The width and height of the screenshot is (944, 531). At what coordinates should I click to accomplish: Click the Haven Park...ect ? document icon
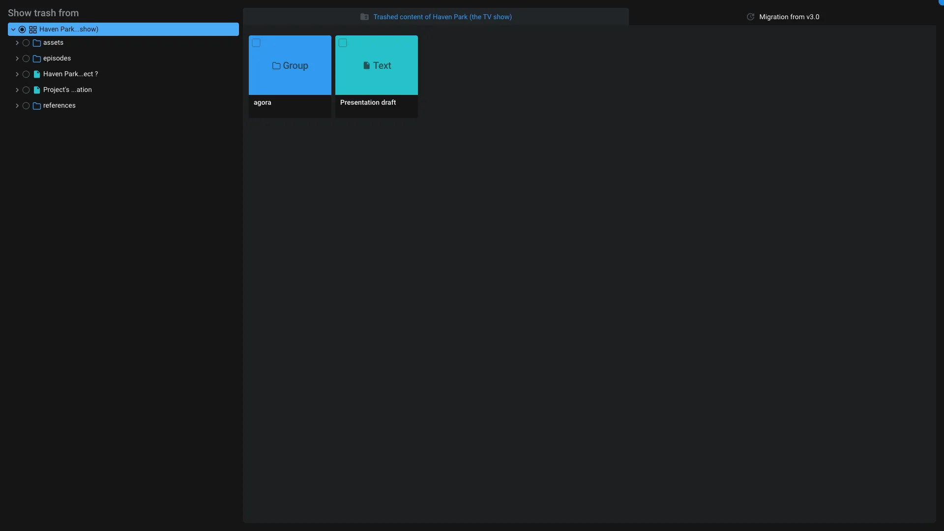pos(37,74)
